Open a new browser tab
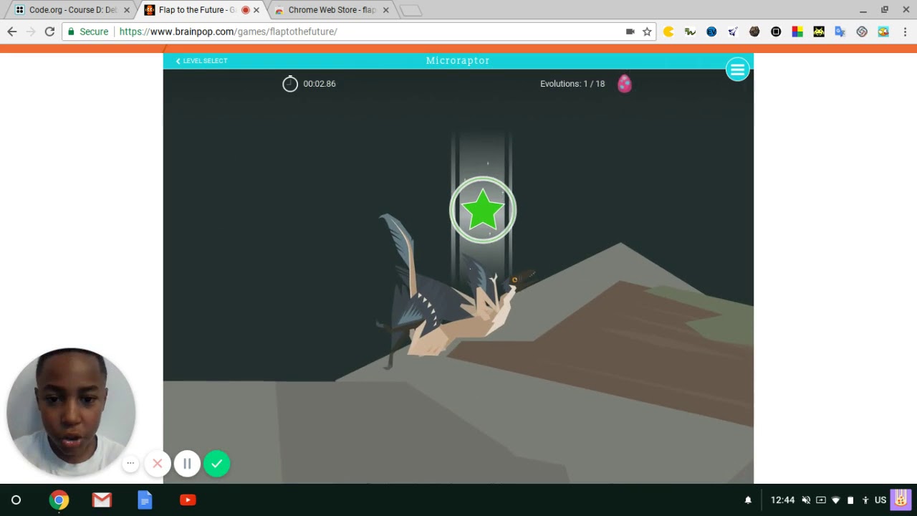 click(411, 11)
